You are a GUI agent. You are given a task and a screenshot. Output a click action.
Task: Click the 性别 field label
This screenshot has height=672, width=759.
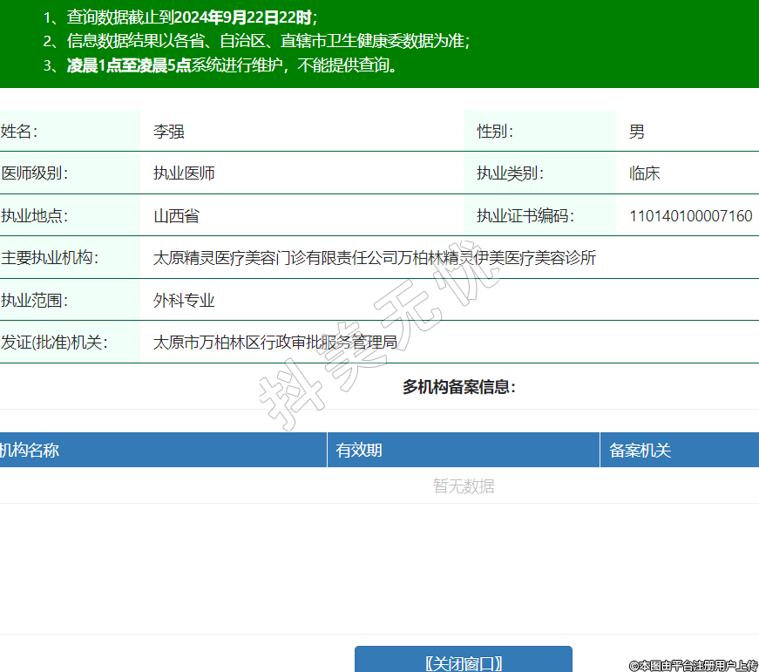[x=495, y=132]
